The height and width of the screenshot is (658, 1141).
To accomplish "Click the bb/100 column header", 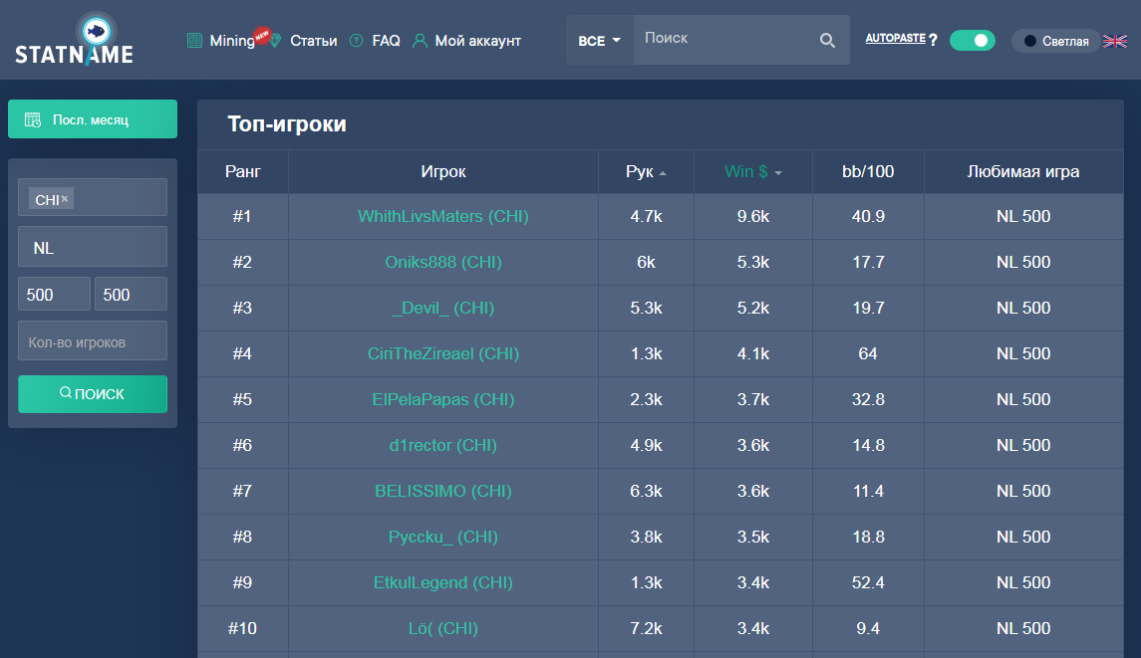I will pos(868,171).
